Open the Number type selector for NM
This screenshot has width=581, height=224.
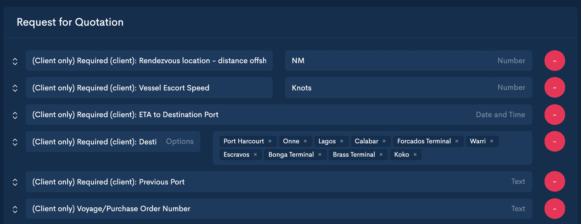(511, 61)
